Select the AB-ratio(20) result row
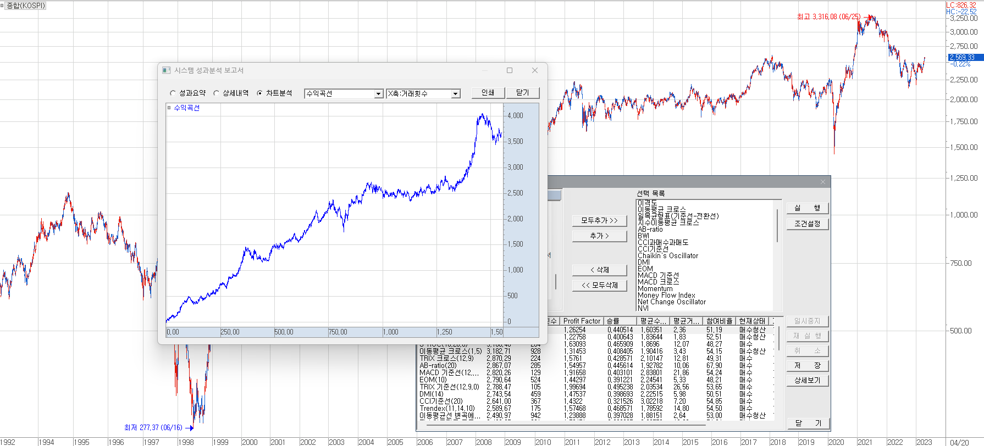This screenshot has width=984, height=446. (x=596, y=365)
